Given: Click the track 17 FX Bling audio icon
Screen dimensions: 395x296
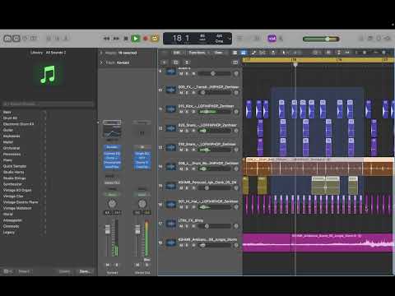Looking at the screenshot, I should point(170,224).
